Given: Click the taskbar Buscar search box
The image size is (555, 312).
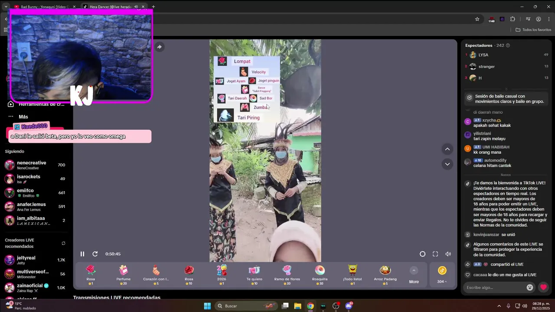Looking at the screenshot, I should click(x=247, y=306).
